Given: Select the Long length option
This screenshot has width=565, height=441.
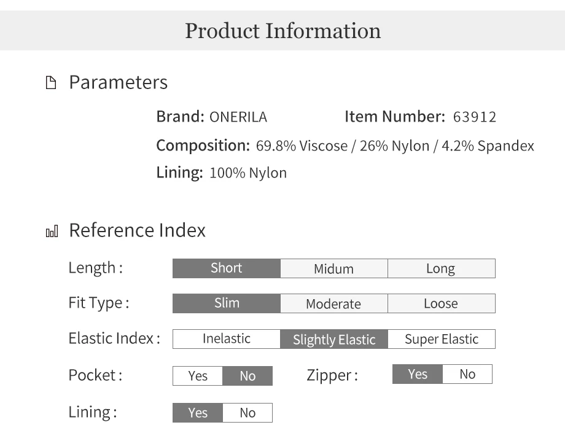Looking at the screenshot, I should coord(442,268).
